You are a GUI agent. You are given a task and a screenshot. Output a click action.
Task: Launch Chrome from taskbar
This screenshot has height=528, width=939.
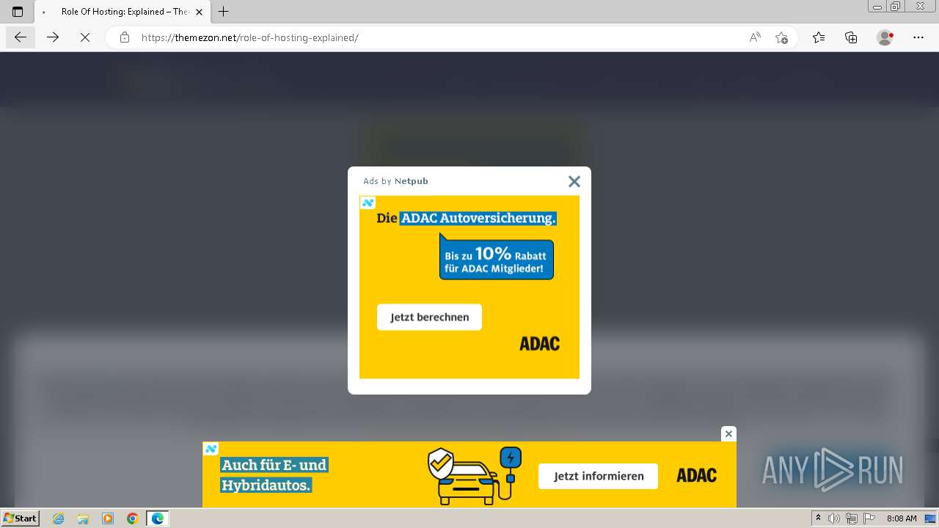132,518
